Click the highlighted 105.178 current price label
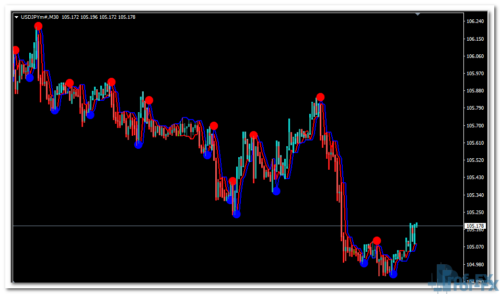The height and width of the screenshot is (294, 500). (474, 226)
